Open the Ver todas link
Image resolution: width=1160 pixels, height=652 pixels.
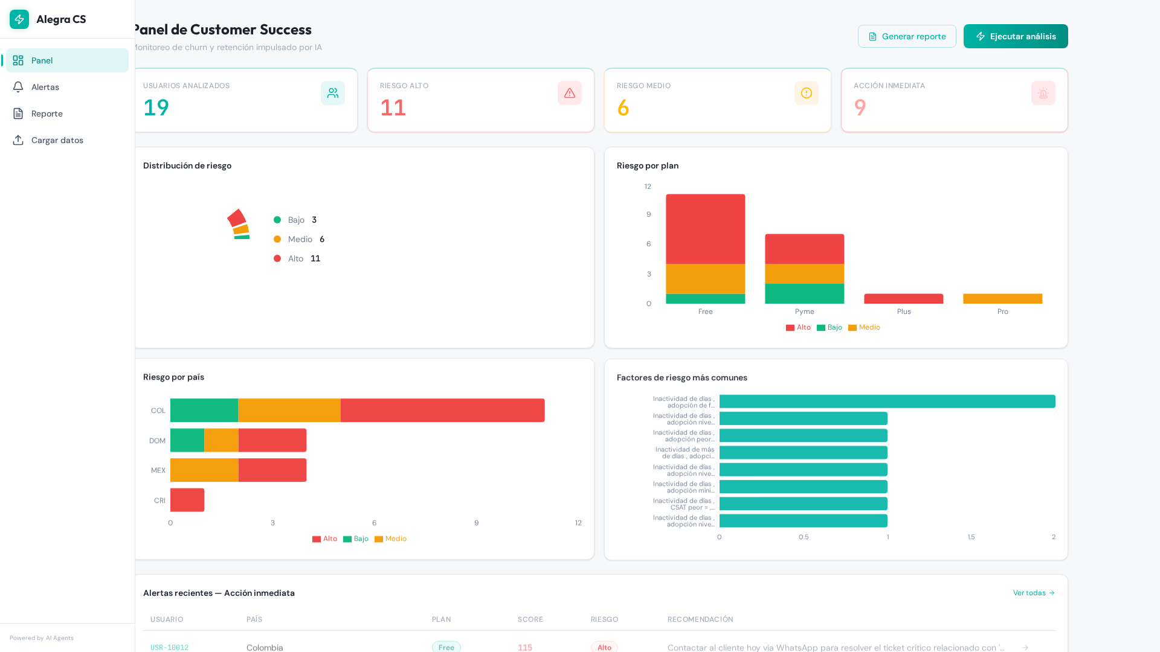pyautogui.click(x=1034, y=593)
